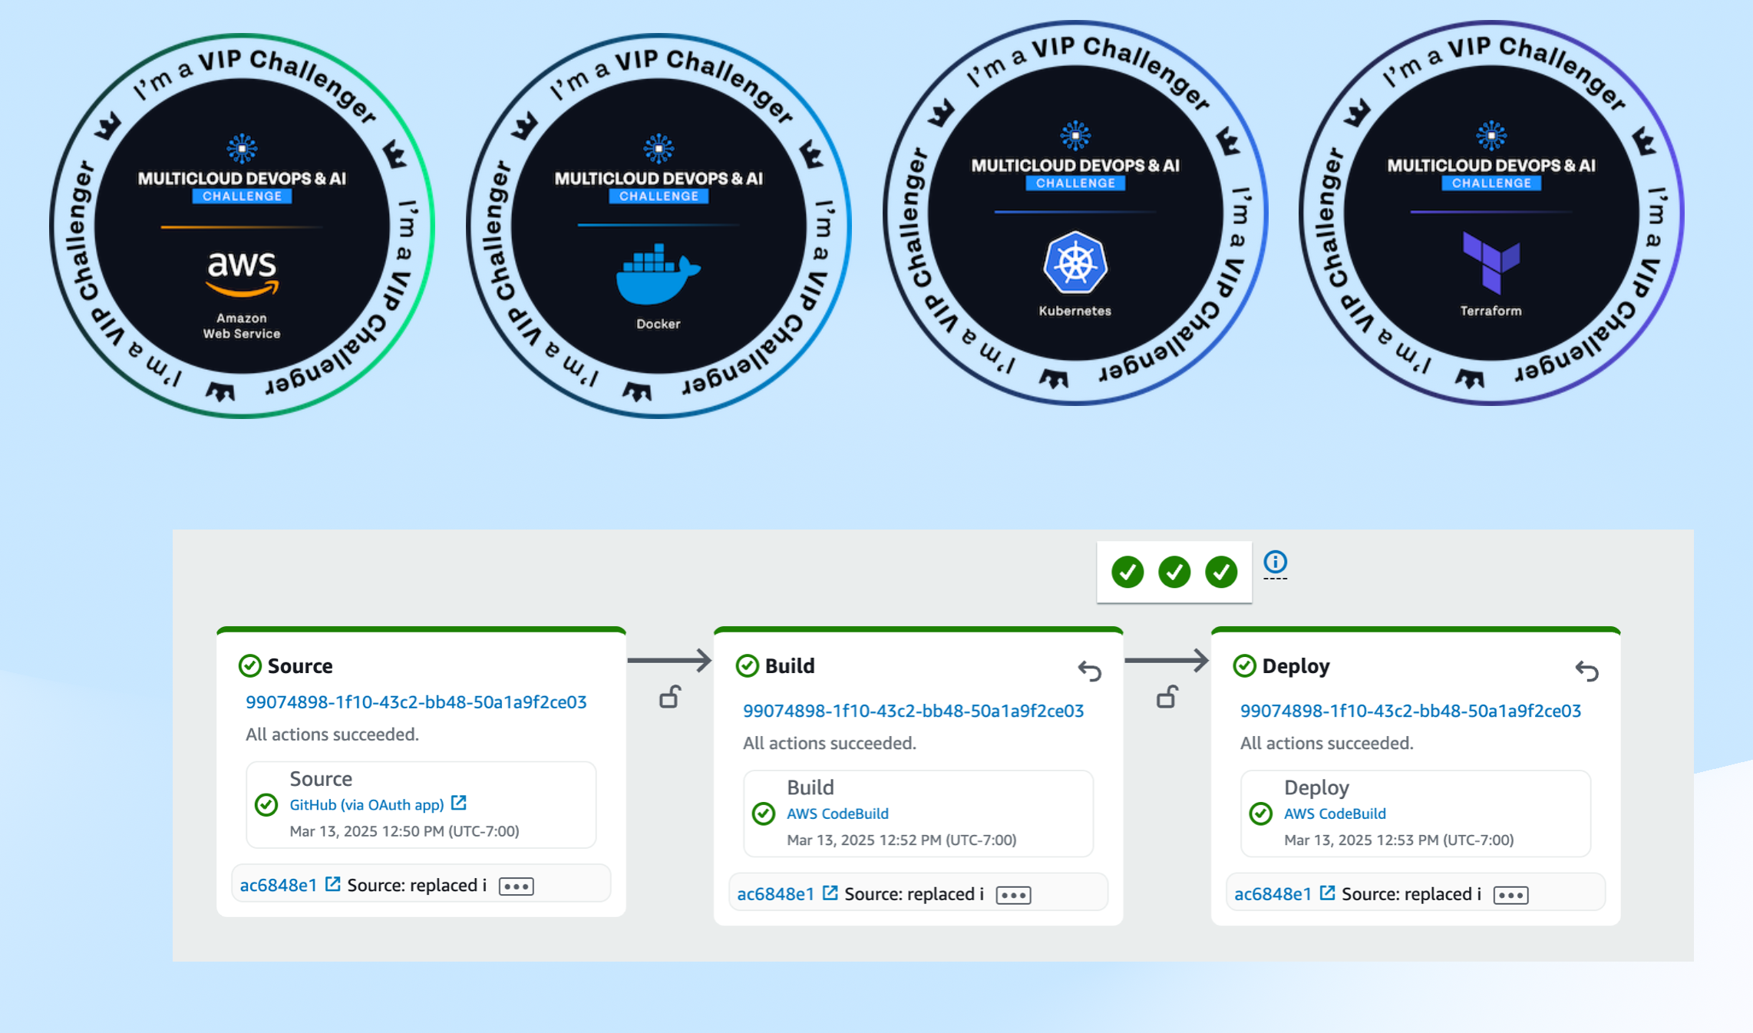1753x1033 pixels.
Task: Click the AWS logo inside the first badge
Action: (242, 274)
